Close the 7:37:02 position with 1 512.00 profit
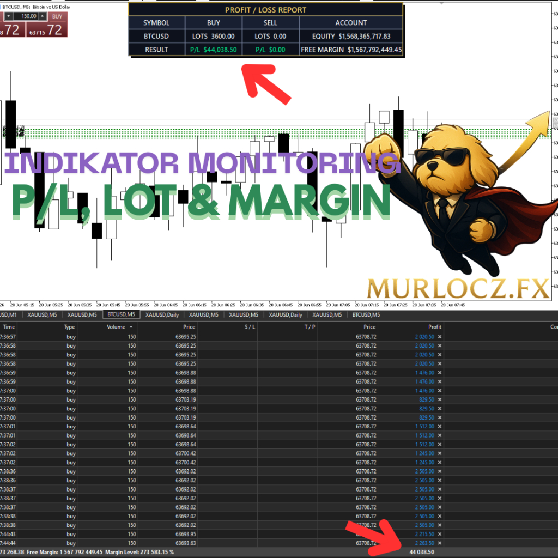 point(440,444)
